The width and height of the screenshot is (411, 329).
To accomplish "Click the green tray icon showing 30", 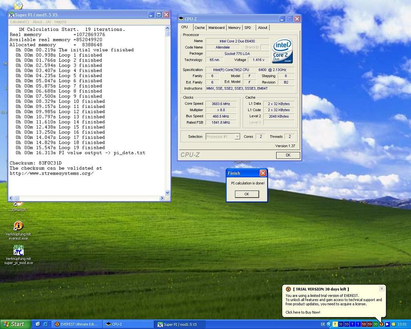I will 375,324.
